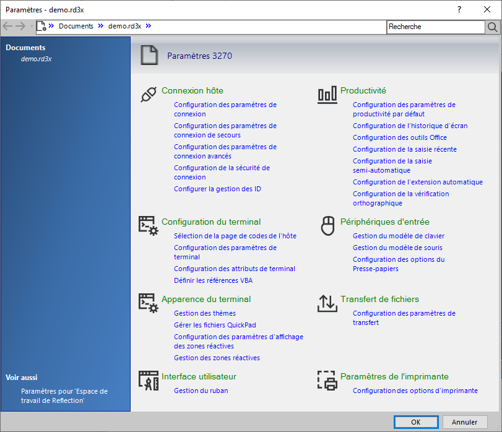Open Configuration des outils Office
Viewport: 502px width, 432px height.
399,137
